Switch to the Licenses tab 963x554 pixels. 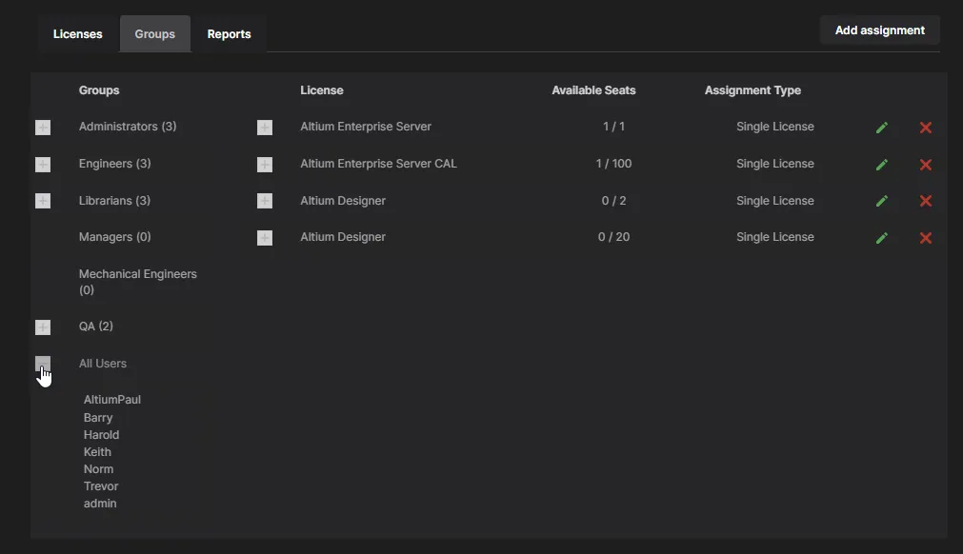click(77, 33)
